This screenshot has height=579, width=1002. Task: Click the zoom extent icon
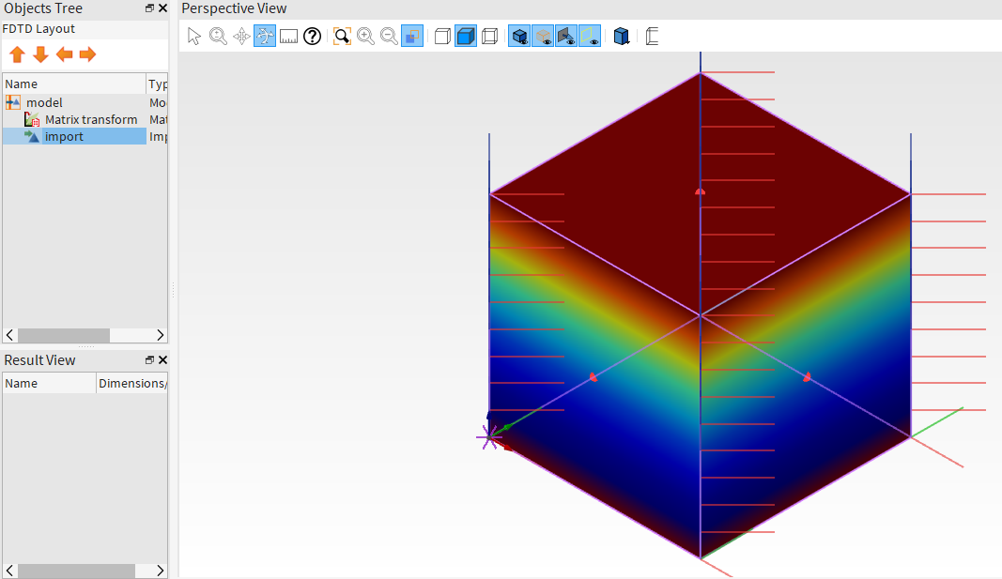pyautogui.click(x=342, y=37)
